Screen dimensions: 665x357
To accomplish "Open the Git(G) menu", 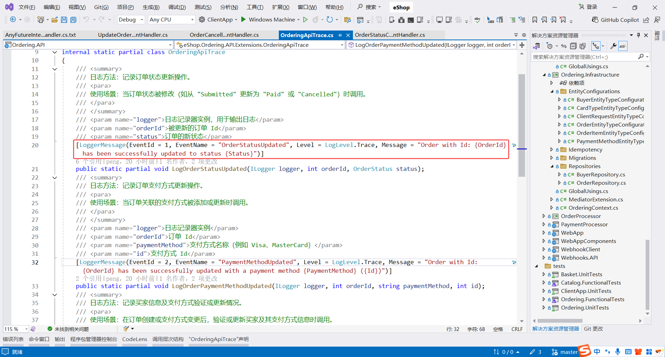I will (x=101, y=7).
